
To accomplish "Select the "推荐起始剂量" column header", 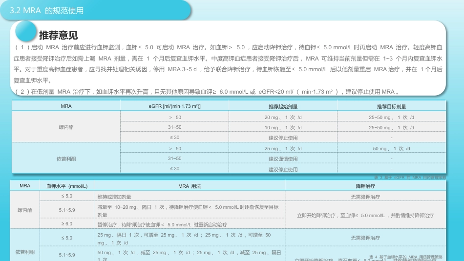I will pyautogui.click(x=283, y=106).
